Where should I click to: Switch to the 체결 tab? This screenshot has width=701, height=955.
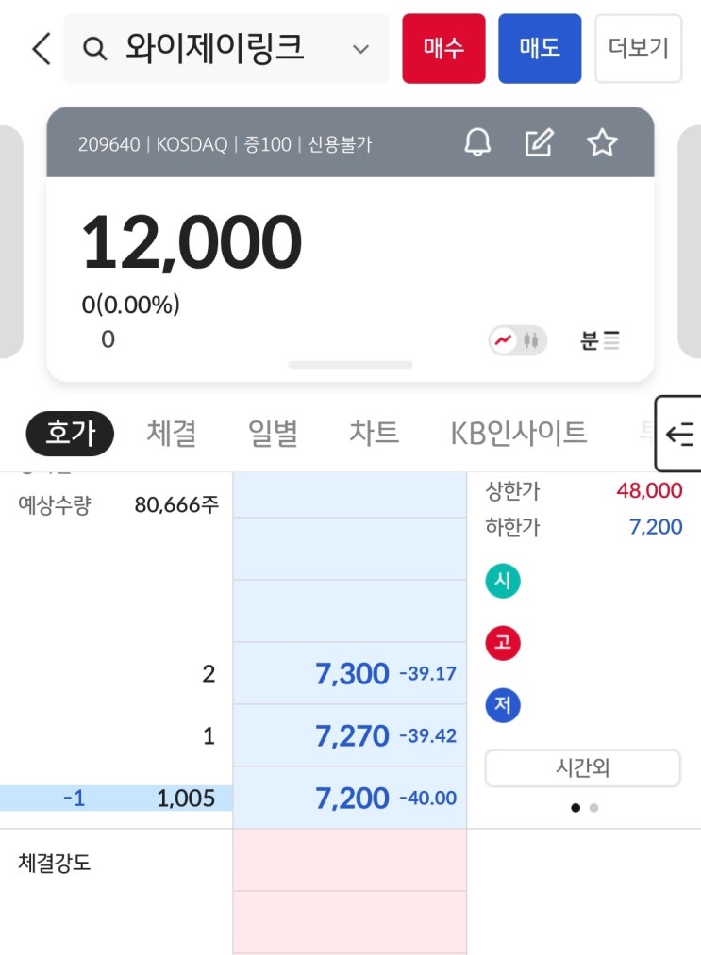pyautogui.click(x=172, y=434)
